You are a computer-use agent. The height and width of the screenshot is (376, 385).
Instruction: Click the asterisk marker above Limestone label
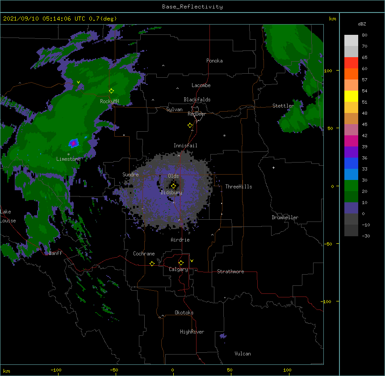[x=68, y=155]
